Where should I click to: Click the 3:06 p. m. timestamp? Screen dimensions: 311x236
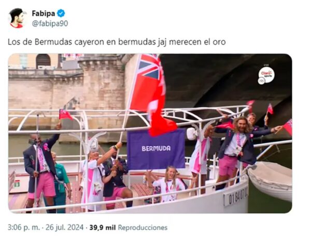click(x=24, y=227)
